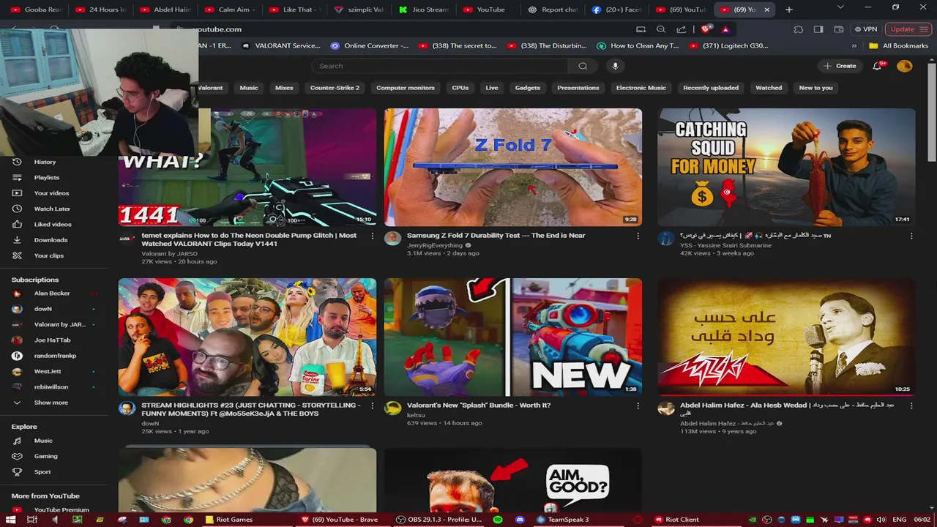Select the New to you filter chip

point(815,88)
